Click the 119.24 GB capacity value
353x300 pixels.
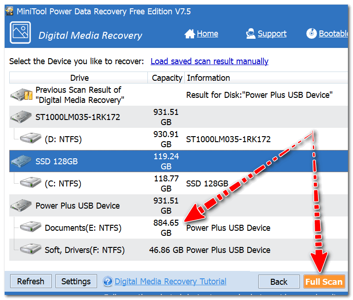point(166,162)
